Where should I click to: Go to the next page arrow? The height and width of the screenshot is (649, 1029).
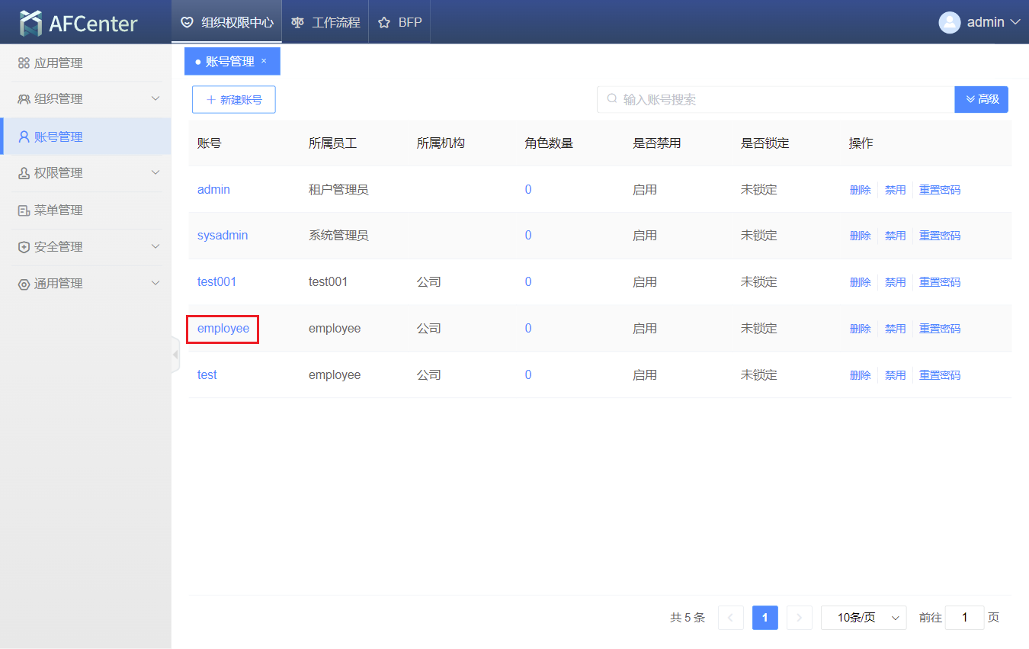[799, 618]
